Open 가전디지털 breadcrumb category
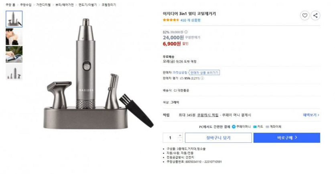335x174 pixels. (43, 5)
